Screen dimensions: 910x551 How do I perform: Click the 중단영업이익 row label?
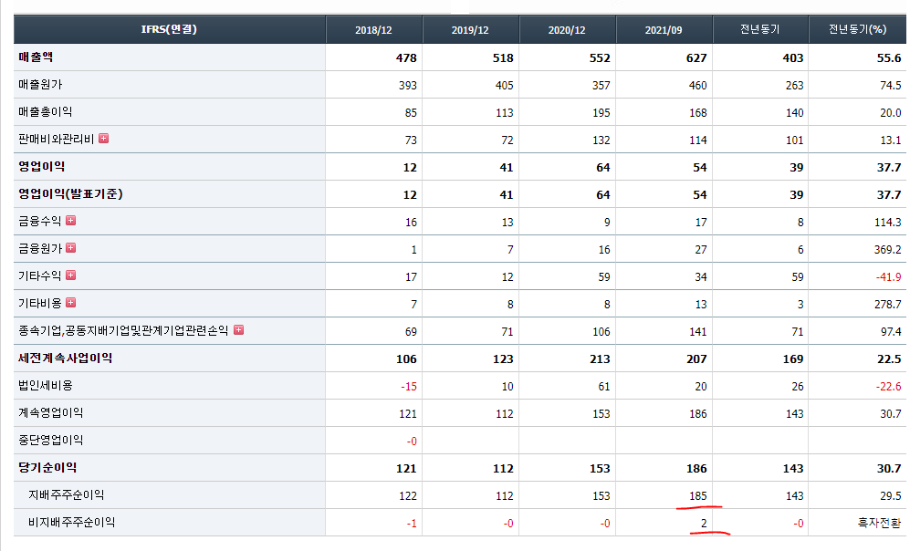pyautogui.click(x=50, y=440)
